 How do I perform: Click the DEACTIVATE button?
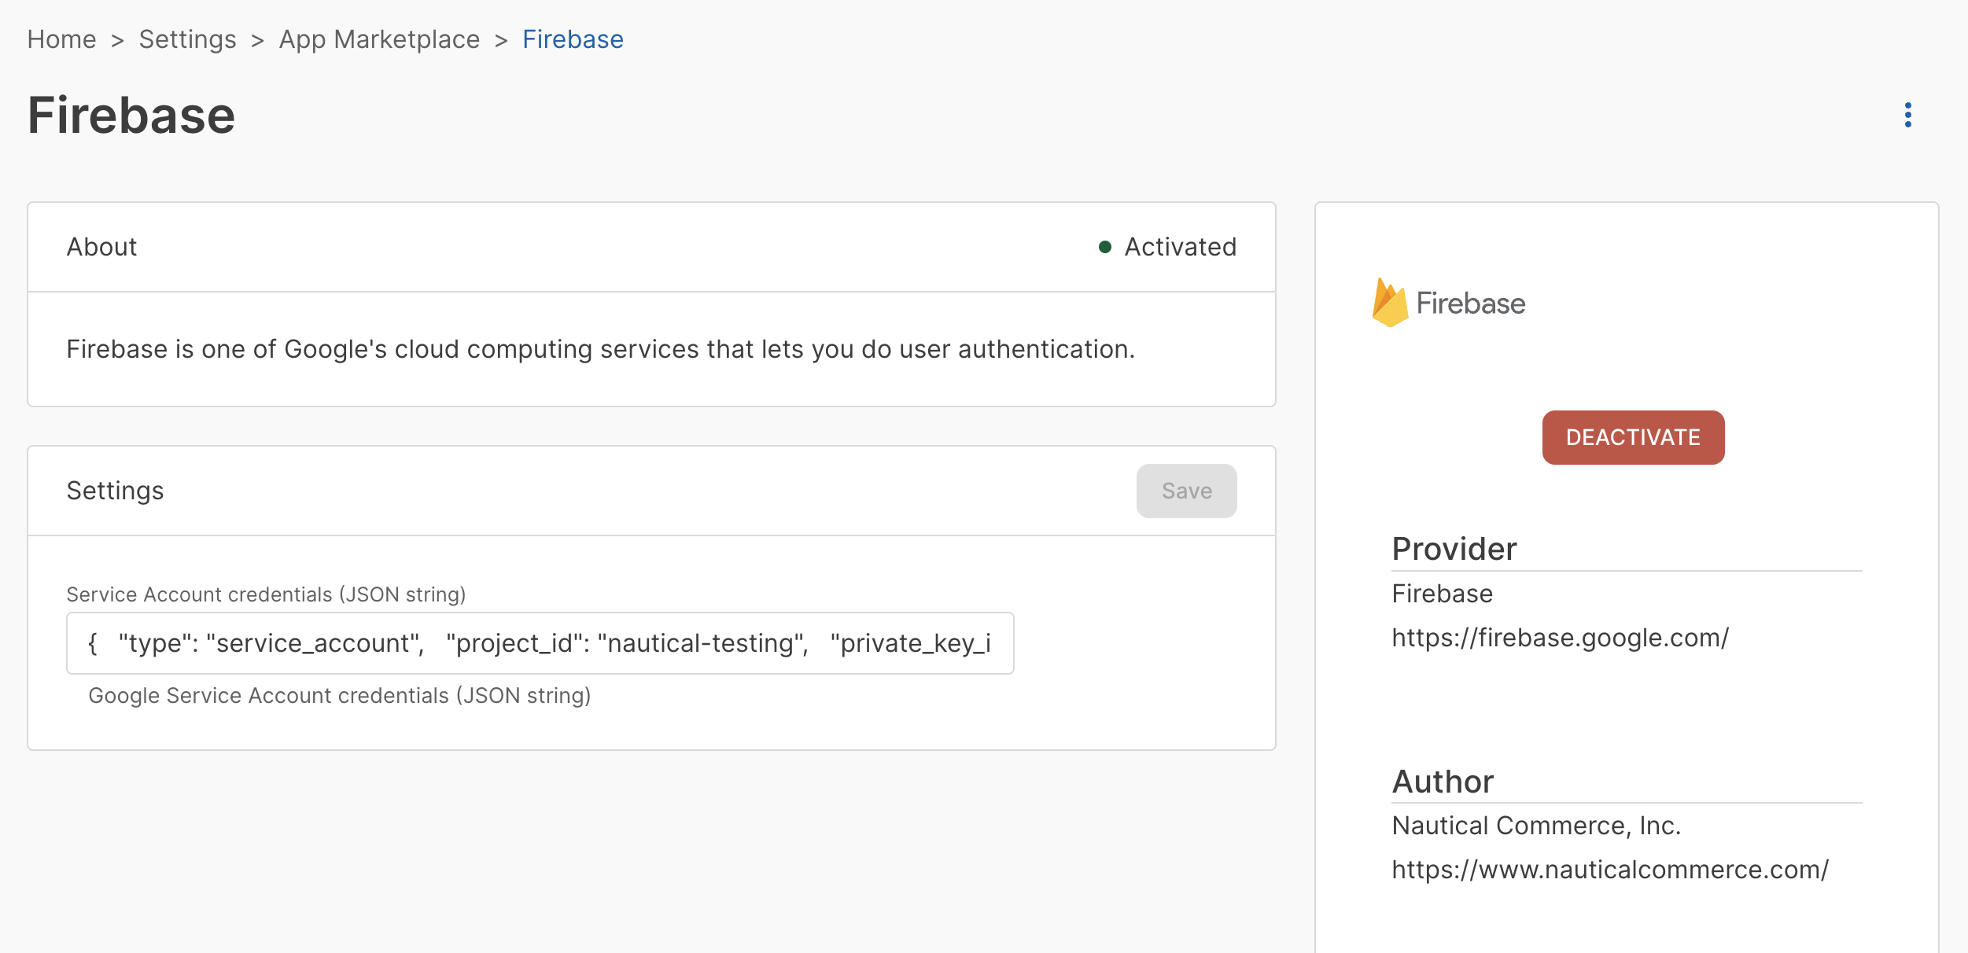[1633, 437]
